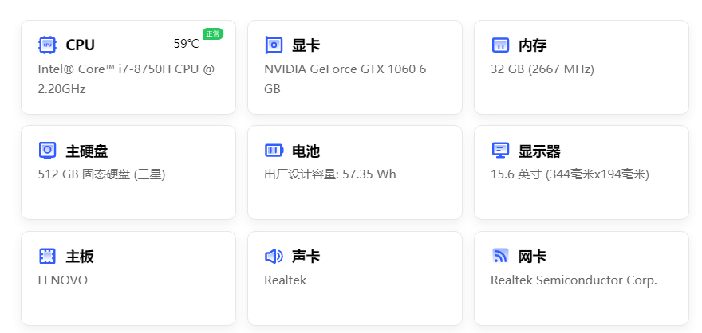
Task: Select the Realtek sound card text
Action: point(286,280)
